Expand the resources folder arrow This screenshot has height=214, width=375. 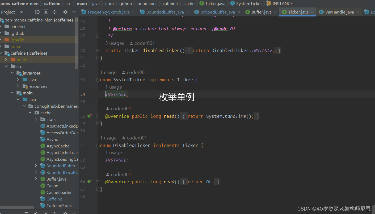click(18, 86)
